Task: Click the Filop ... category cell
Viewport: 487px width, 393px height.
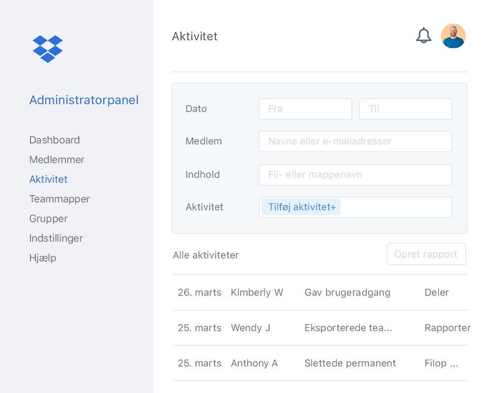Action: [441, 363]
